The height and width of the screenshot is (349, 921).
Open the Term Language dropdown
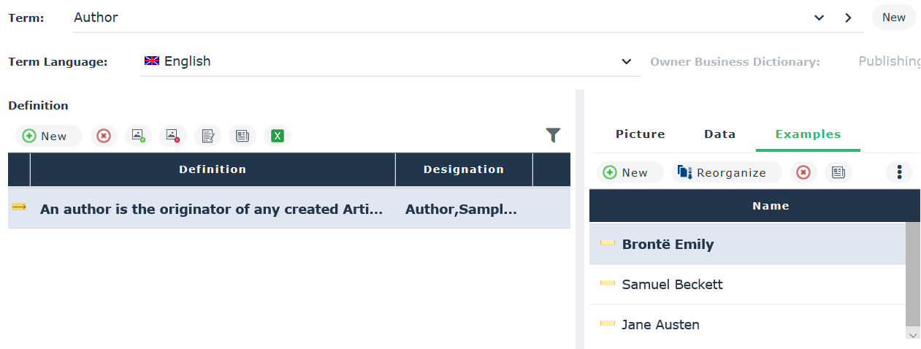[626, 61]
